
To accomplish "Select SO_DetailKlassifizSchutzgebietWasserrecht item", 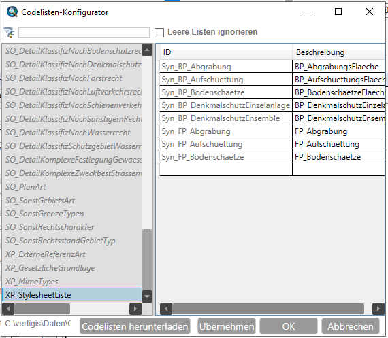I will click(x=71, y=146).
